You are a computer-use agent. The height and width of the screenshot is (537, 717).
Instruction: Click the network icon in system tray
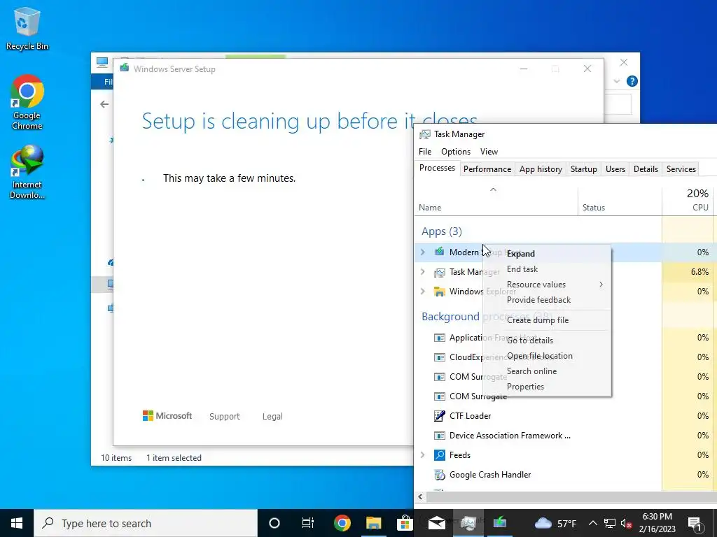point(610,523)
